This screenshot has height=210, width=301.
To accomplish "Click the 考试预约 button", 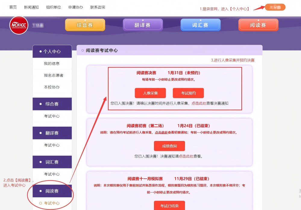I will click(x=188, y=93).
